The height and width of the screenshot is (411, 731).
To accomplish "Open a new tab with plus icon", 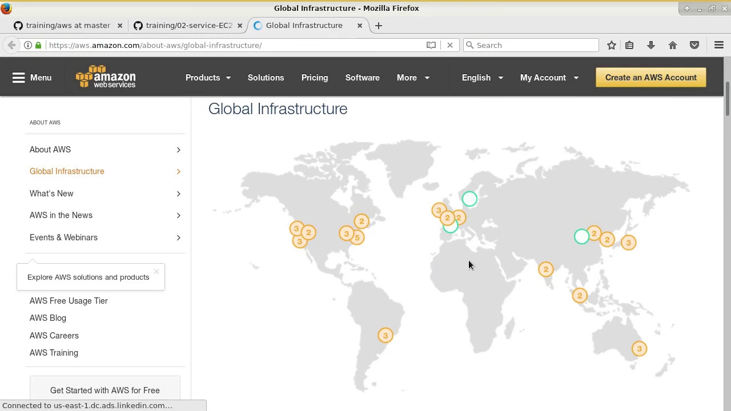I will click(379, 25).
